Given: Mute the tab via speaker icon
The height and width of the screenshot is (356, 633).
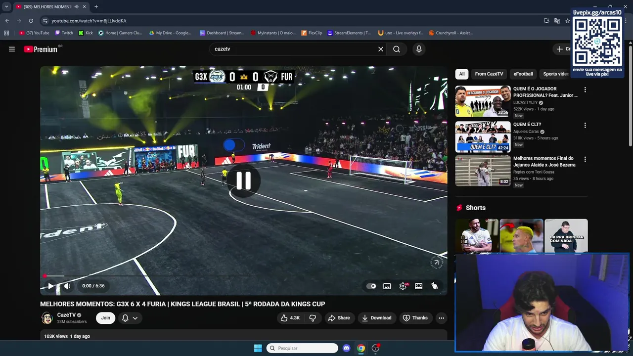Looking at the screenshot, I should (76, 6).
